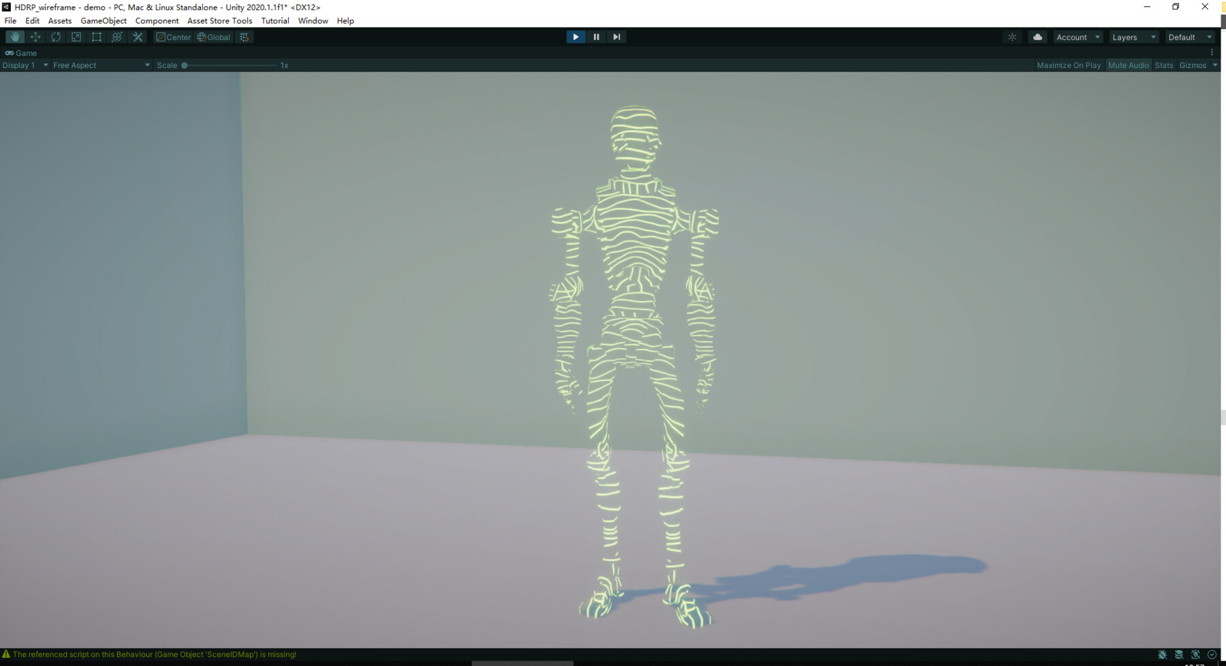Open the Free Aspect dropdown

[101, 65]
